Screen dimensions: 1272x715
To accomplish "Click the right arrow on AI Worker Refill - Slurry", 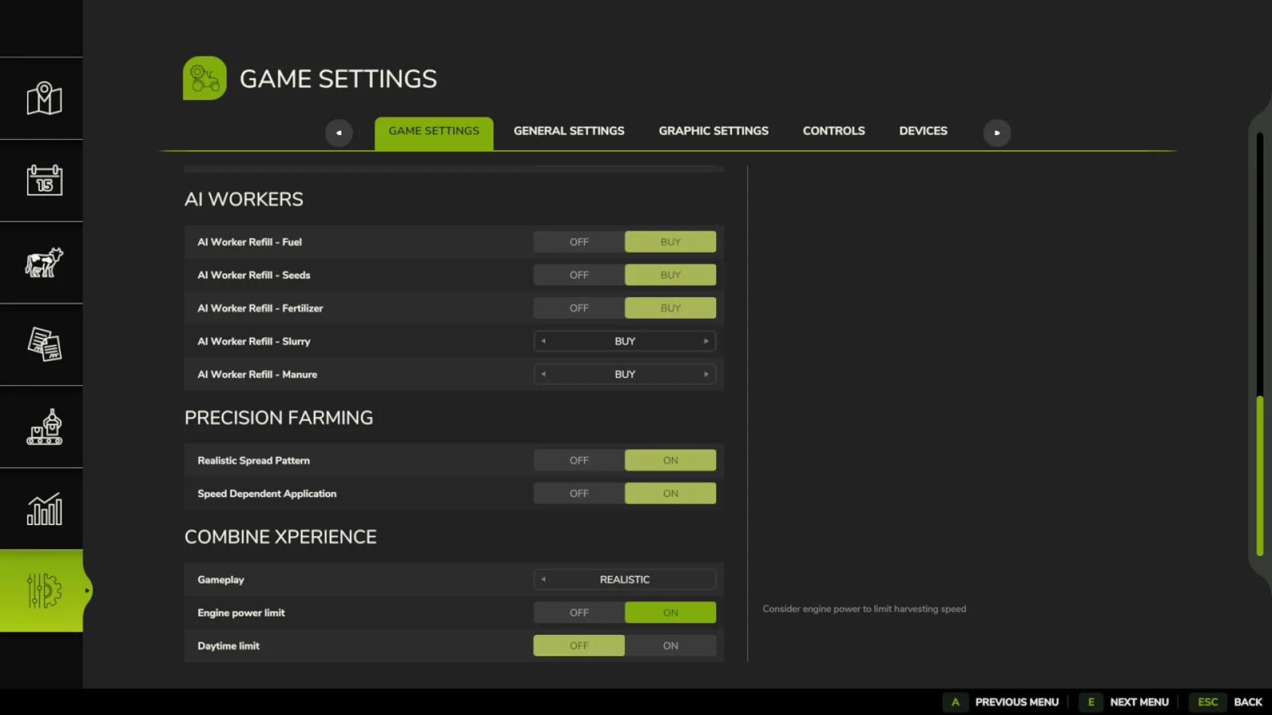I will 707,341.
